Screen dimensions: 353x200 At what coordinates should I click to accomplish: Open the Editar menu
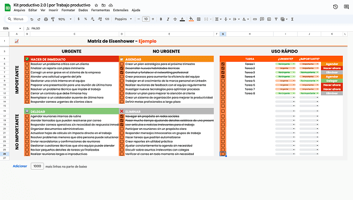click(32, 10)
